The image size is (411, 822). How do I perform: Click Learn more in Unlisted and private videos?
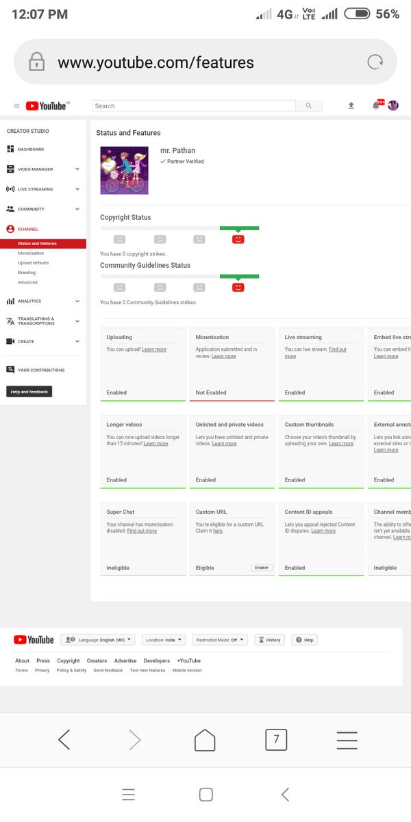[x=224, y=444]
